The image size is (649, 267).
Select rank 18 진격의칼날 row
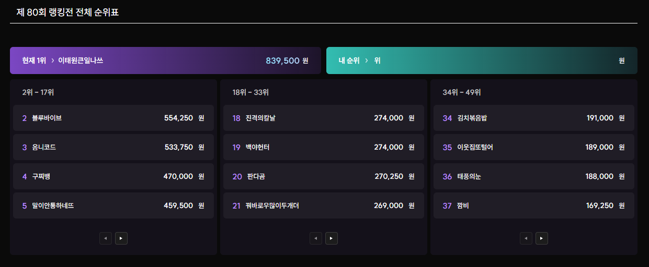(324, 118)
